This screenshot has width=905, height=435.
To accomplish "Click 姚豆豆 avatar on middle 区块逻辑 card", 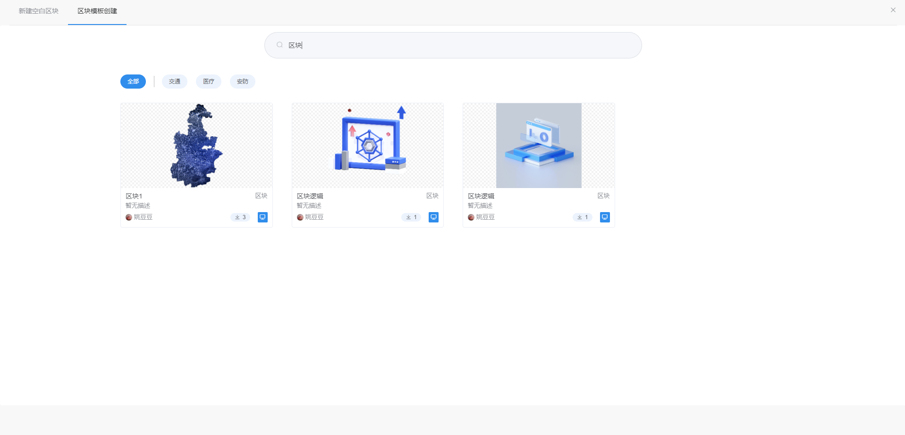I will (300, 217).
